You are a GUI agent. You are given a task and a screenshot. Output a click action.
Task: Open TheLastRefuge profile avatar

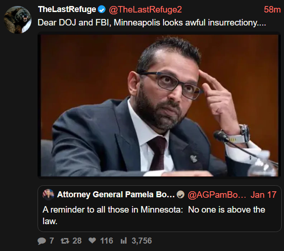tap(17, 19)
